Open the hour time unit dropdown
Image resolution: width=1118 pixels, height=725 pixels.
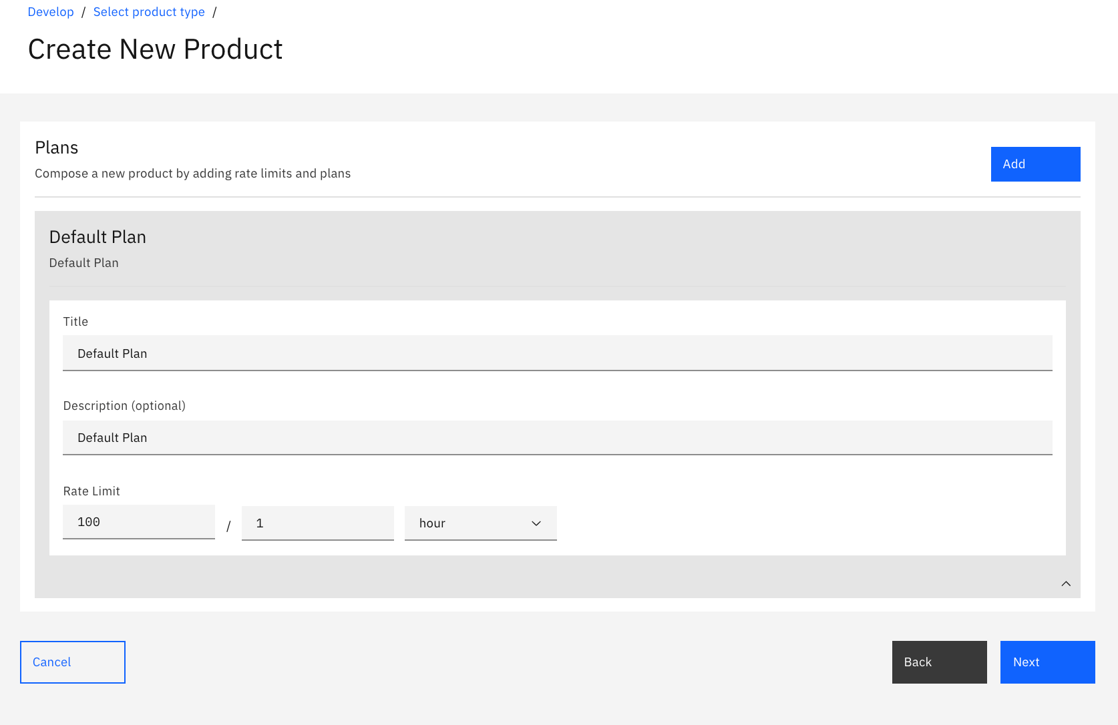[480, 523]
